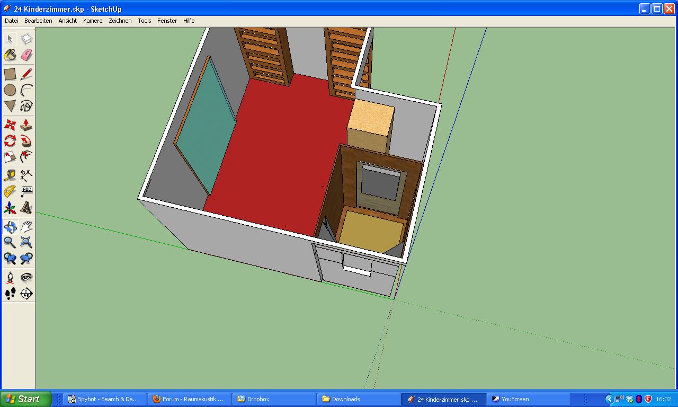Click the Bluetooth tray icon
The height and width of the screenshot is (407, 678).
639,399
